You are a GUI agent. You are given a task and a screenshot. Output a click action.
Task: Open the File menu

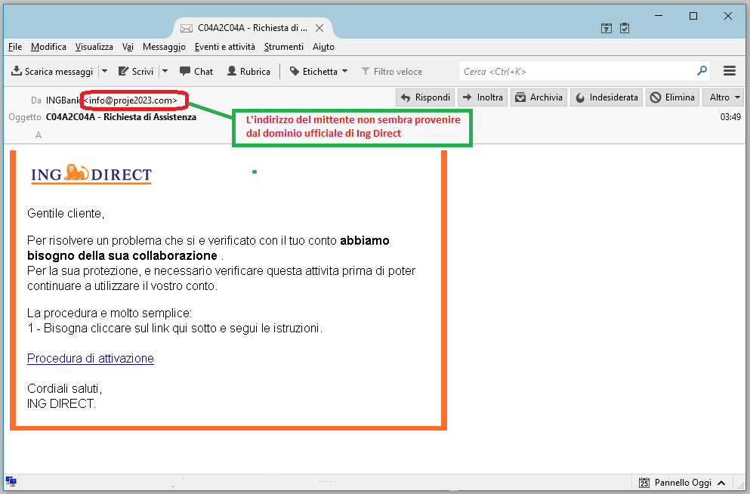(x=15, y=46)
